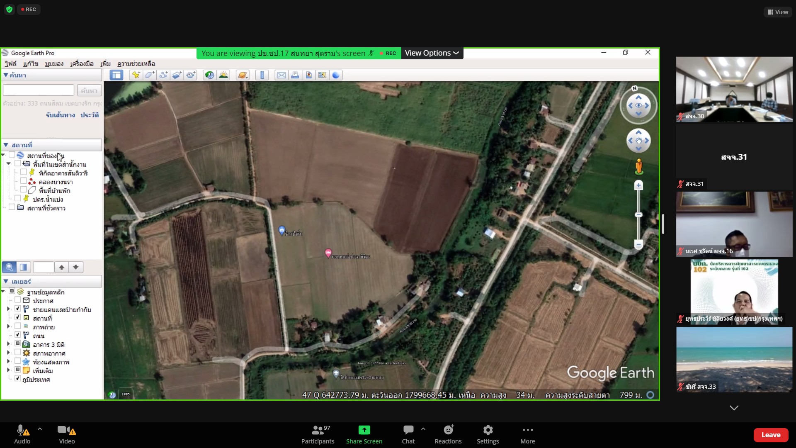Click the Zoom View button
Image resolution: width=796 pixels, height=448 pixels.
click(778, 12)
